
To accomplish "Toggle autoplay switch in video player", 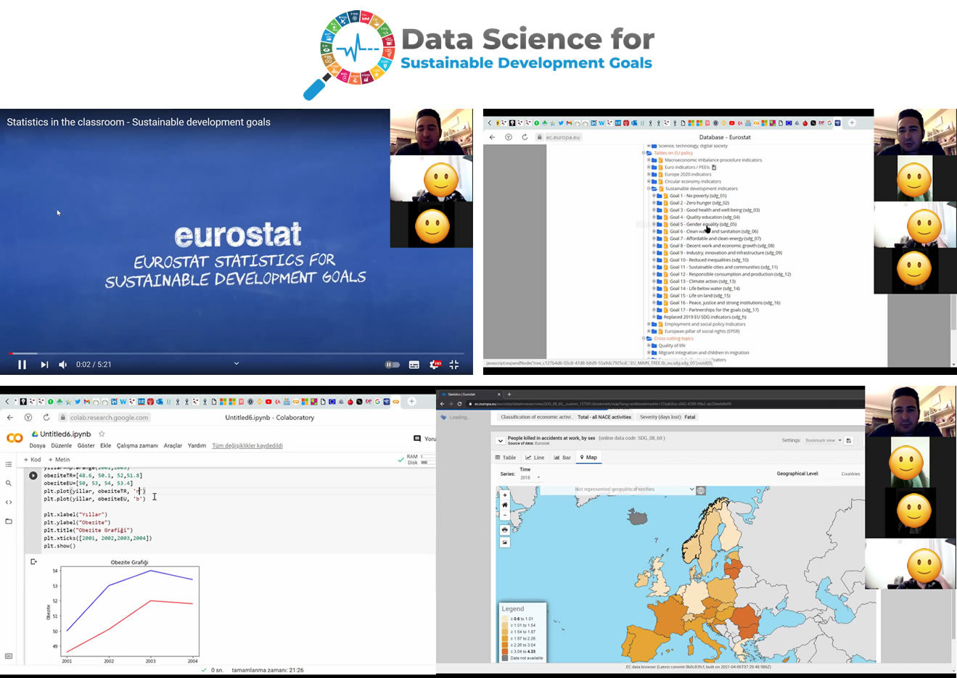I will click(392, 365).
